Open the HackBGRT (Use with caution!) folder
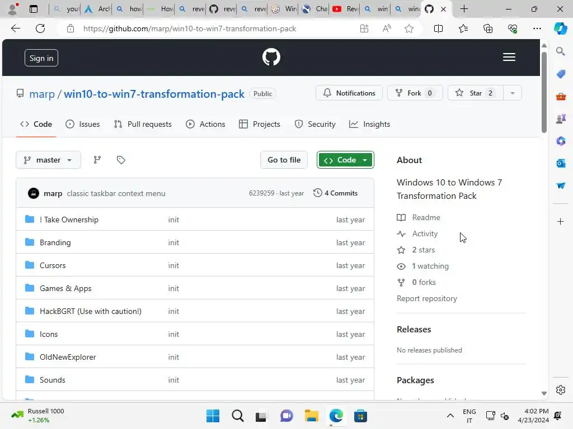 [x=91, y=311]
